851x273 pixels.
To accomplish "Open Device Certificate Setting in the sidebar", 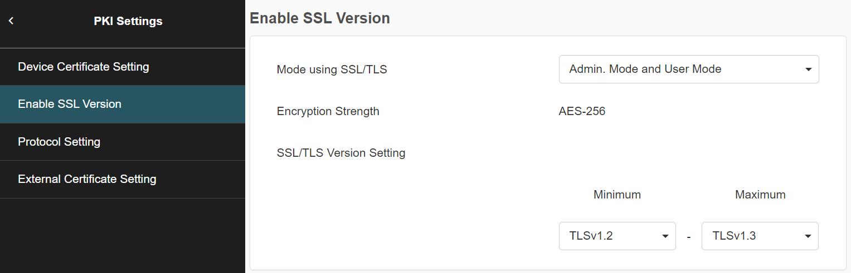I will (x=84, y=67).
